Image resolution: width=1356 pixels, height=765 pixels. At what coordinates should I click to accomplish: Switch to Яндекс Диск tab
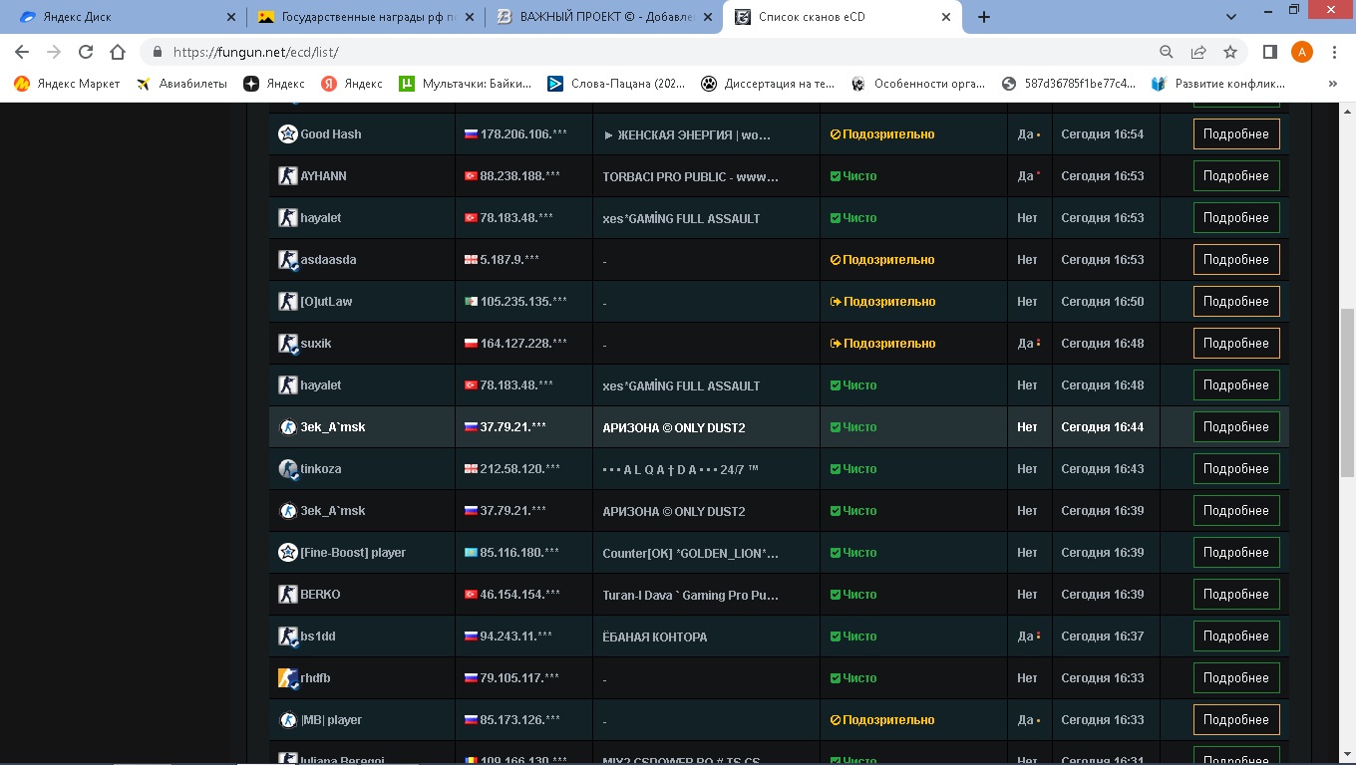pos(120,17)
